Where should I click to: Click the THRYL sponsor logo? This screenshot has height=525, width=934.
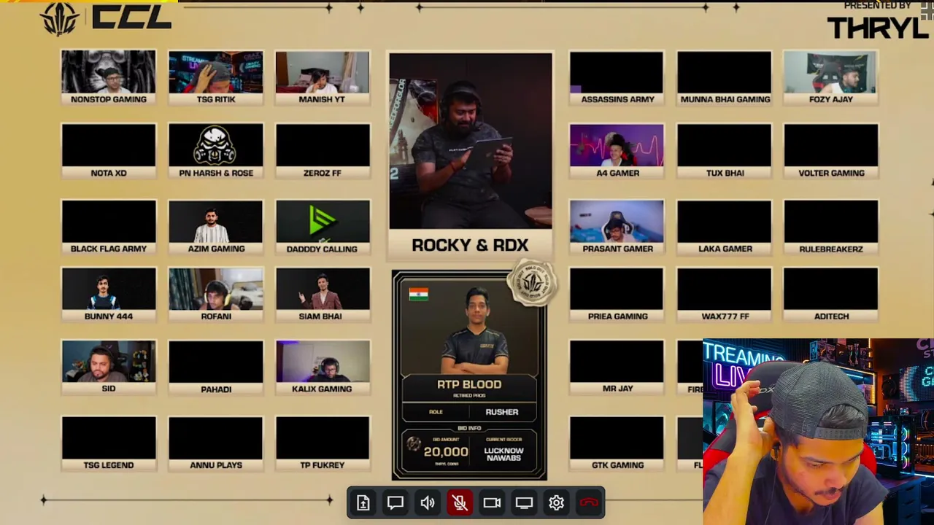tap(879, 27)
